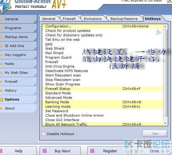The width and height of the screenshot is (172, 155).
Task: Select Block All Network Traffic row
Action: [103, 124]
